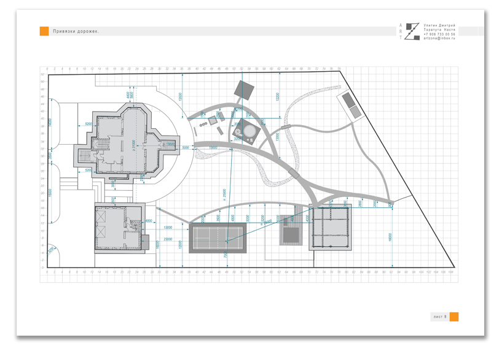499x351 pixels.
Task: Click the ART Z studio logo
Action: [409, 31]
